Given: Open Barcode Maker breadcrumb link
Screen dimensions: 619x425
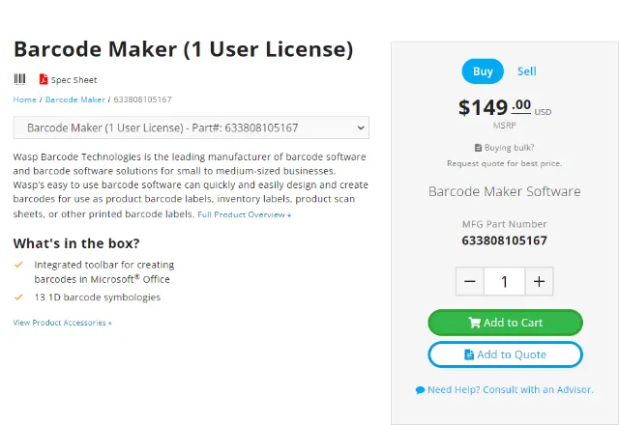Looking at the screenshot, I should pyautogui.click(x=75, y=99).
